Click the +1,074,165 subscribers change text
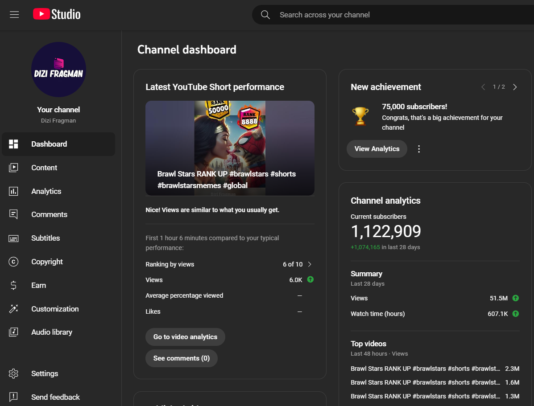The width and height of the screenshot is (534, 406). [365, 247]
